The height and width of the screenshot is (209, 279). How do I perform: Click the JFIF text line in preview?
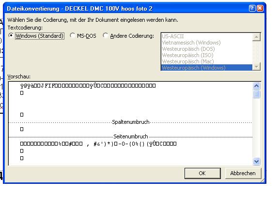click(88, 86)
